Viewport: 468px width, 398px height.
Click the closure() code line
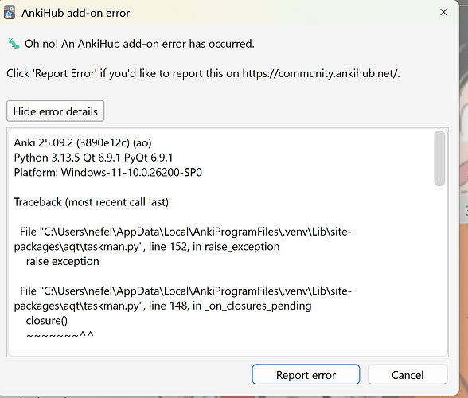click(x=46, y=321)
